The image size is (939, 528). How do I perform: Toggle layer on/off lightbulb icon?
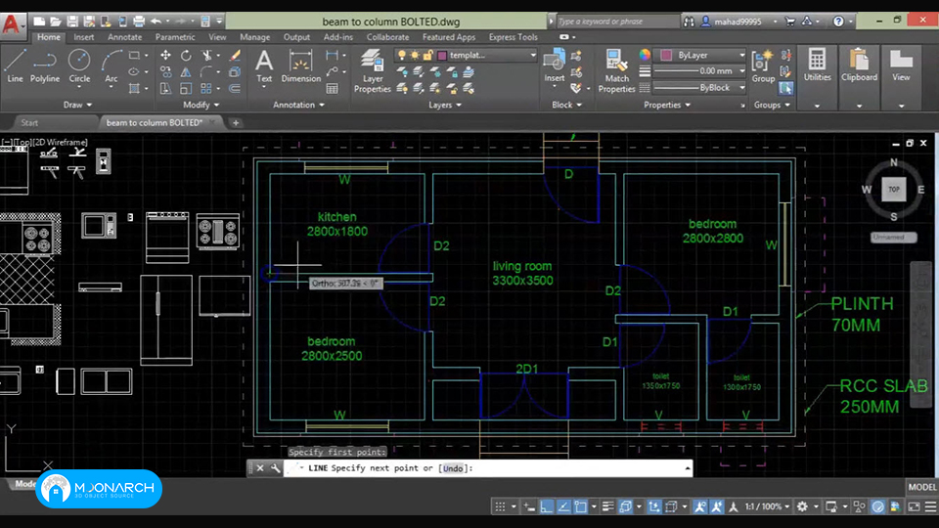pyautogui.click(x=402, y=55)
